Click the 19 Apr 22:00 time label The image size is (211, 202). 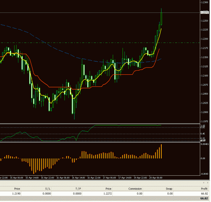click(x=140, y=178)
